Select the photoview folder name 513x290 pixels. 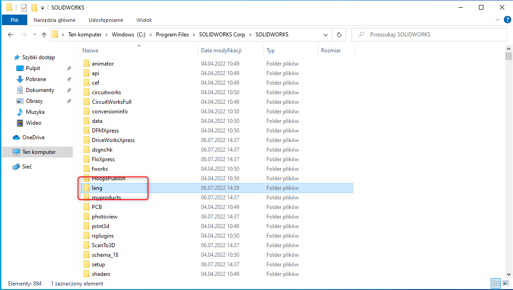(x=104, y=217)
